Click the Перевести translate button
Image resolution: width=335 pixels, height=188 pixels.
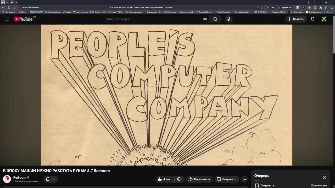point(284,8)
